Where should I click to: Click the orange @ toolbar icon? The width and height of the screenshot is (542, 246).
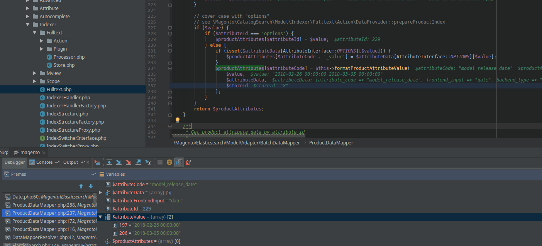(x=169, y=162)
